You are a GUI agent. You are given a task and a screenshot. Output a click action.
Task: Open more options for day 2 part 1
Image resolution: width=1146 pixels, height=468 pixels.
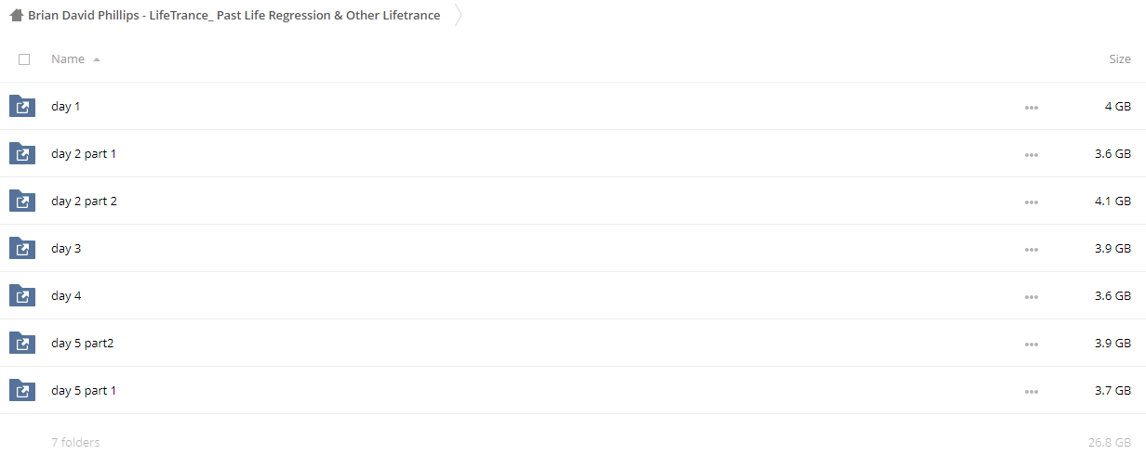point(1031,155)
